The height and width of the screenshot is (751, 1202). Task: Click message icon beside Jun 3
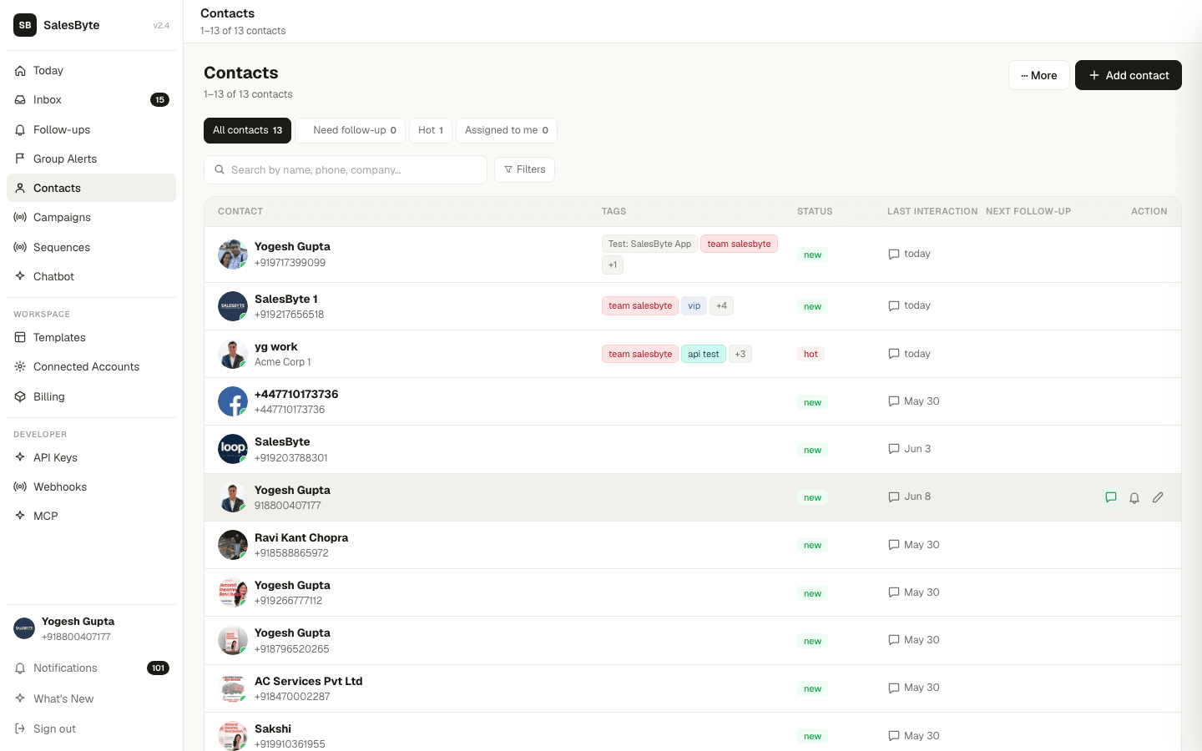[x=894, y=449]
